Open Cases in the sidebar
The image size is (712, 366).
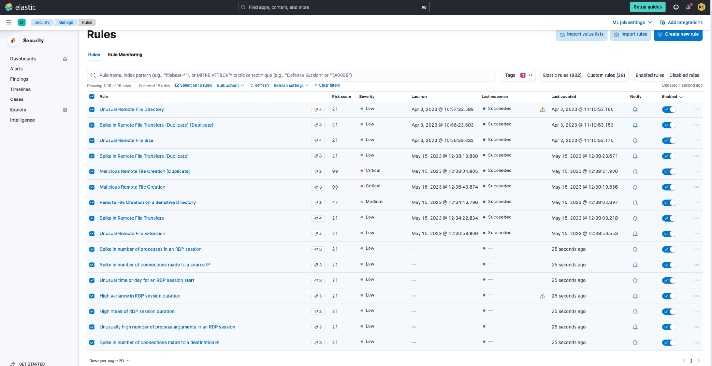click(x=17, y=99)
